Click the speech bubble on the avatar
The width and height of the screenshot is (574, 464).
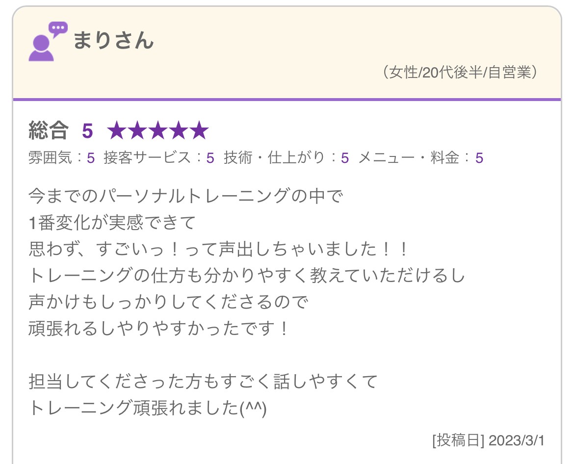(58, 29)
